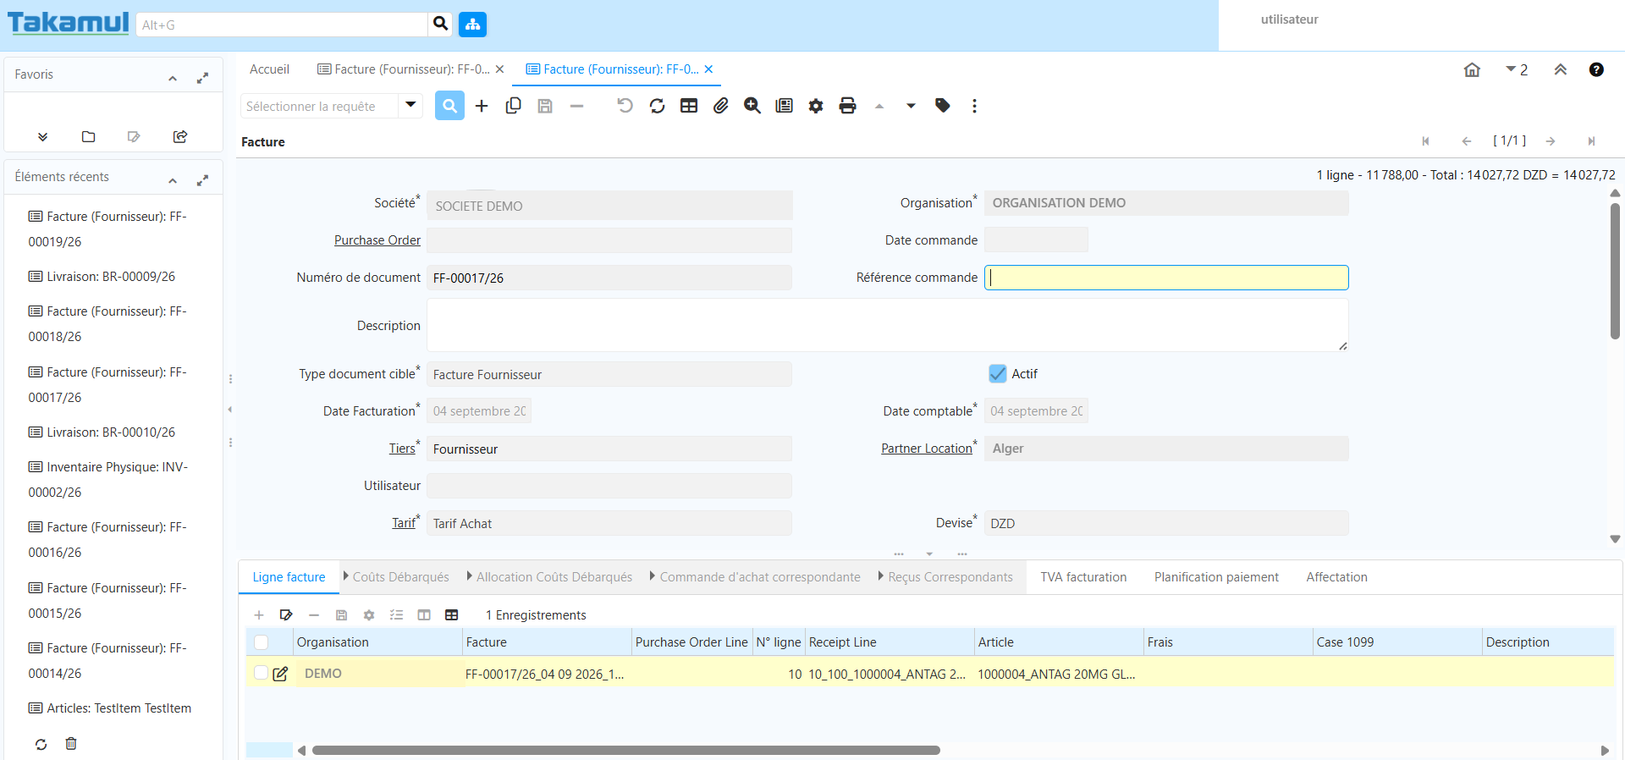
Task: Click the tag label icon
Action: point(943,106)
